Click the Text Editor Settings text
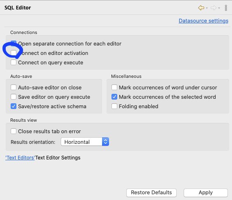 (x=58, y=158)
